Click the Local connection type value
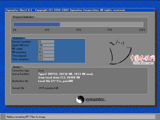 tap(41, 71)
